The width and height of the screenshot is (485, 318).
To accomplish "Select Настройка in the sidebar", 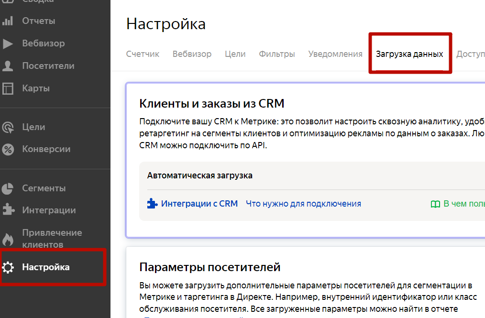I will pyautogui.click(x=46, y=267).
